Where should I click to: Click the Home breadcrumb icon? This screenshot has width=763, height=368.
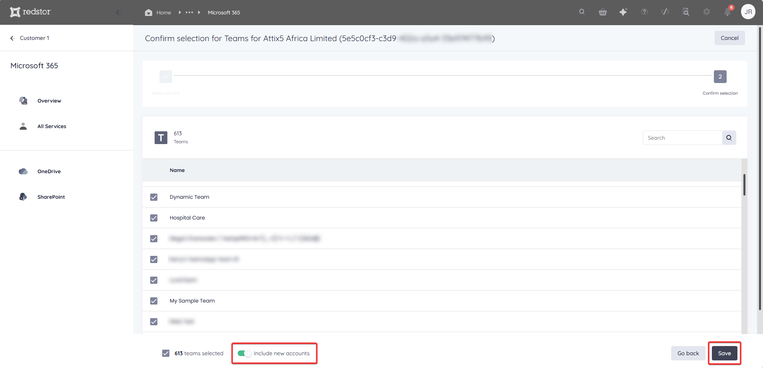click(x=149, y=12)
